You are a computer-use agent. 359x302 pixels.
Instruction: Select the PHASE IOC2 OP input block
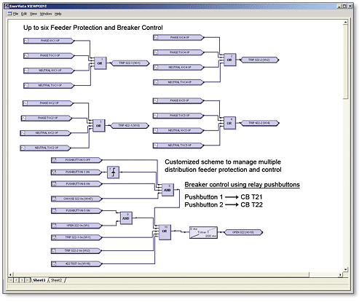[x=48, y=103]
